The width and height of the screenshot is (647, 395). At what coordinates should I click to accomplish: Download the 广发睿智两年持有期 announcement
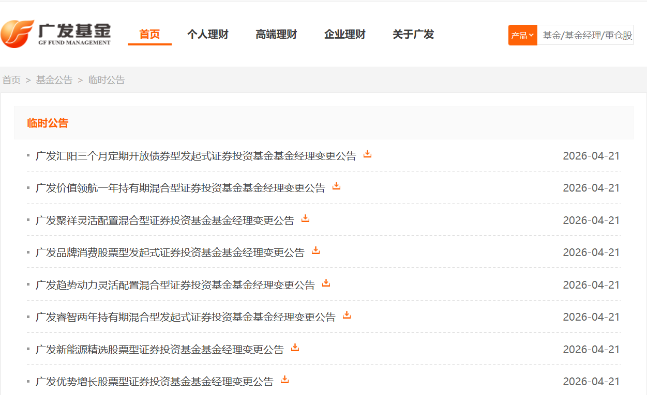pyautogui.click(x=347, y=315)
